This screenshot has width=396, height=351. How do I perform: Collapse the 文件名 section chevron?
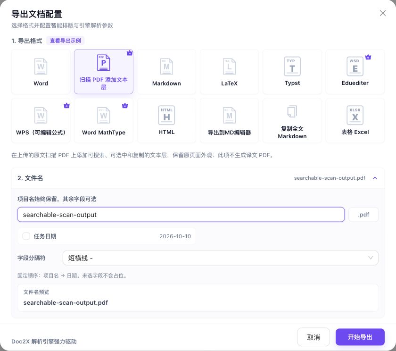tap(375, 178)
